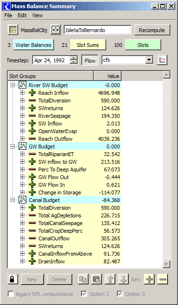Viewport: 178px width, 305px height.
Task: Click the Recompute button
Action: click(152, 30)
